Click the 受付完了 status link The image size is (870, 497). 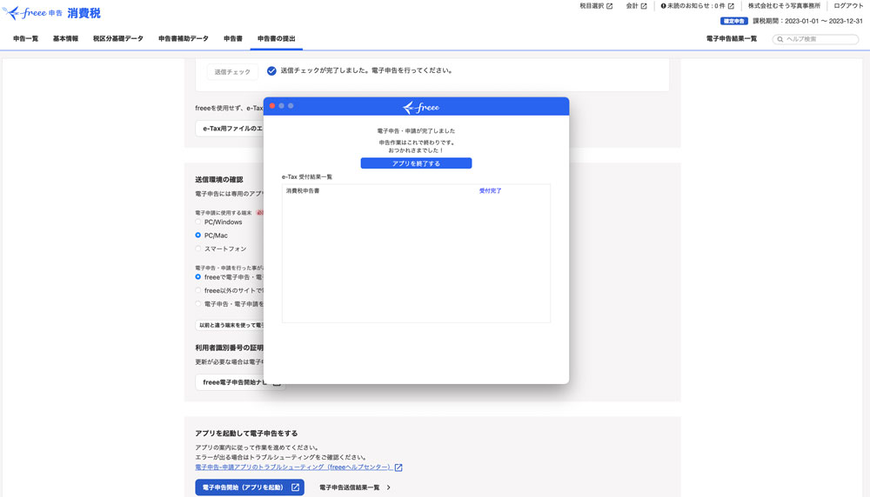point(490,190)
